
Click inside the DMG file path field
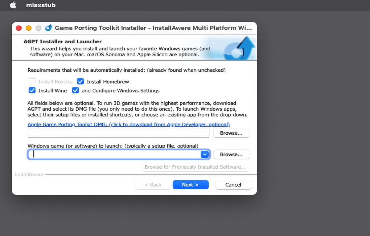[x=118, y=133]
